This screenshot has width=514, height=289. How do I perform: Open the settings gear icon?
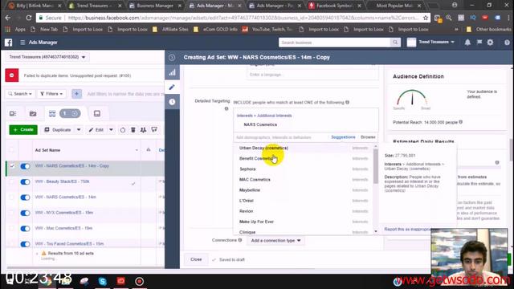pyautogui.click(x=490, y=43)
